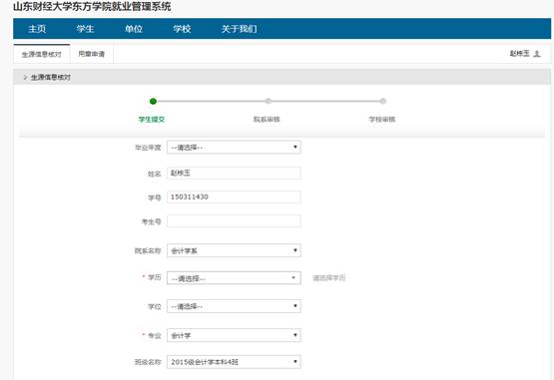Open the 院系名称 dropdown showing 会计学系

pos(234,250)
